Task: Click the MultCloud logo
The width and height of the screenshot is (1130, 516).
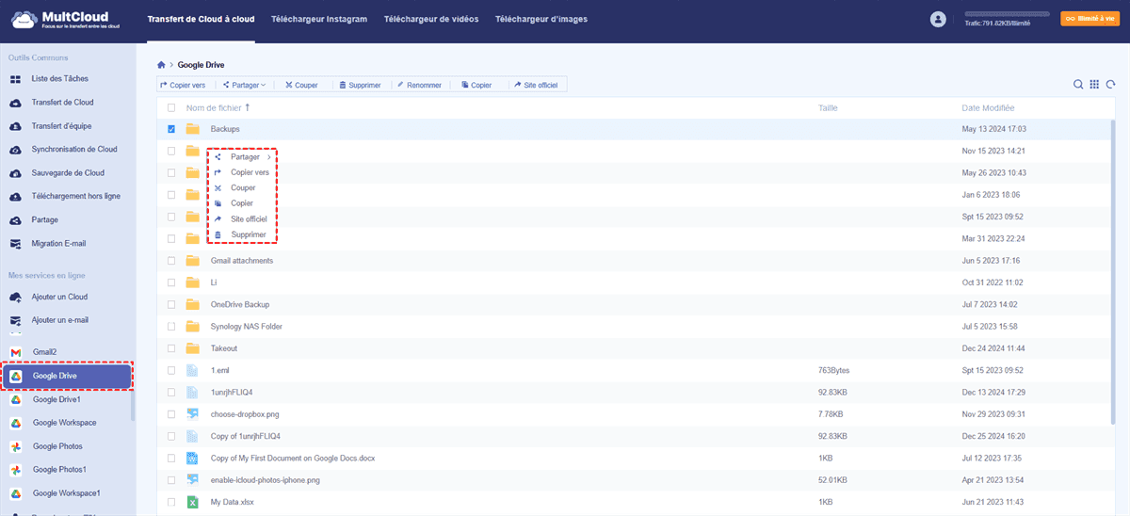Action: click(x=64, y=20)
